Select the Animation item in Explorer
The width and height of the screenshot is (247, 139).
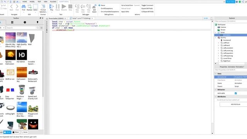[227, 35]
